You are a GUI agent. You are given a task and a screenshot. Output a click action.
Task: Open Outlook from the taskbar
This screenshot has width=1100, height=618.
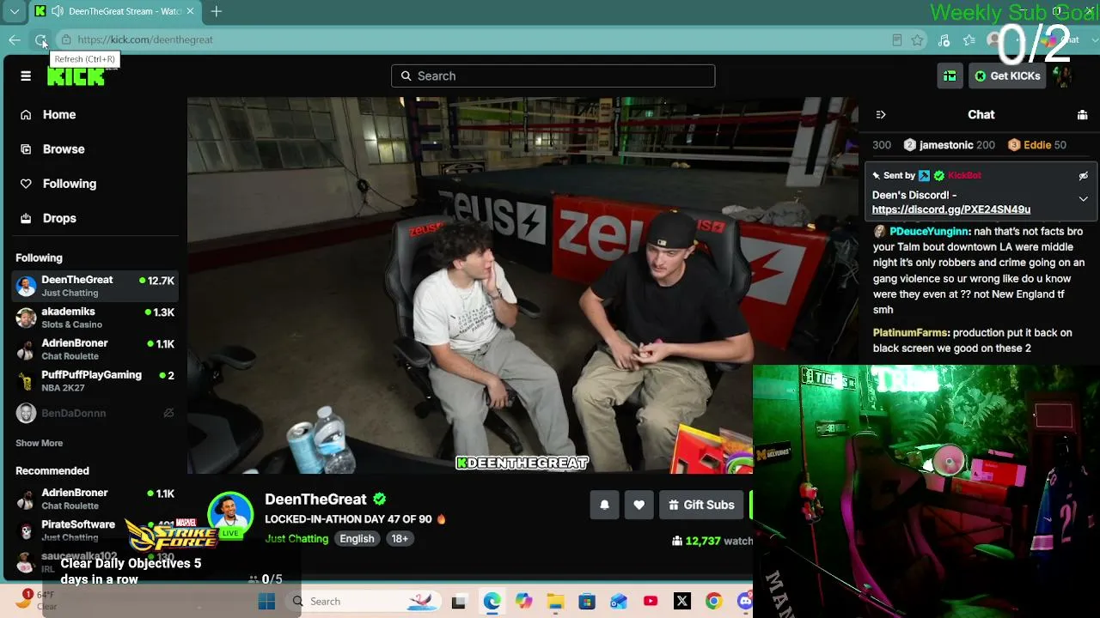[x=619, y=602]
